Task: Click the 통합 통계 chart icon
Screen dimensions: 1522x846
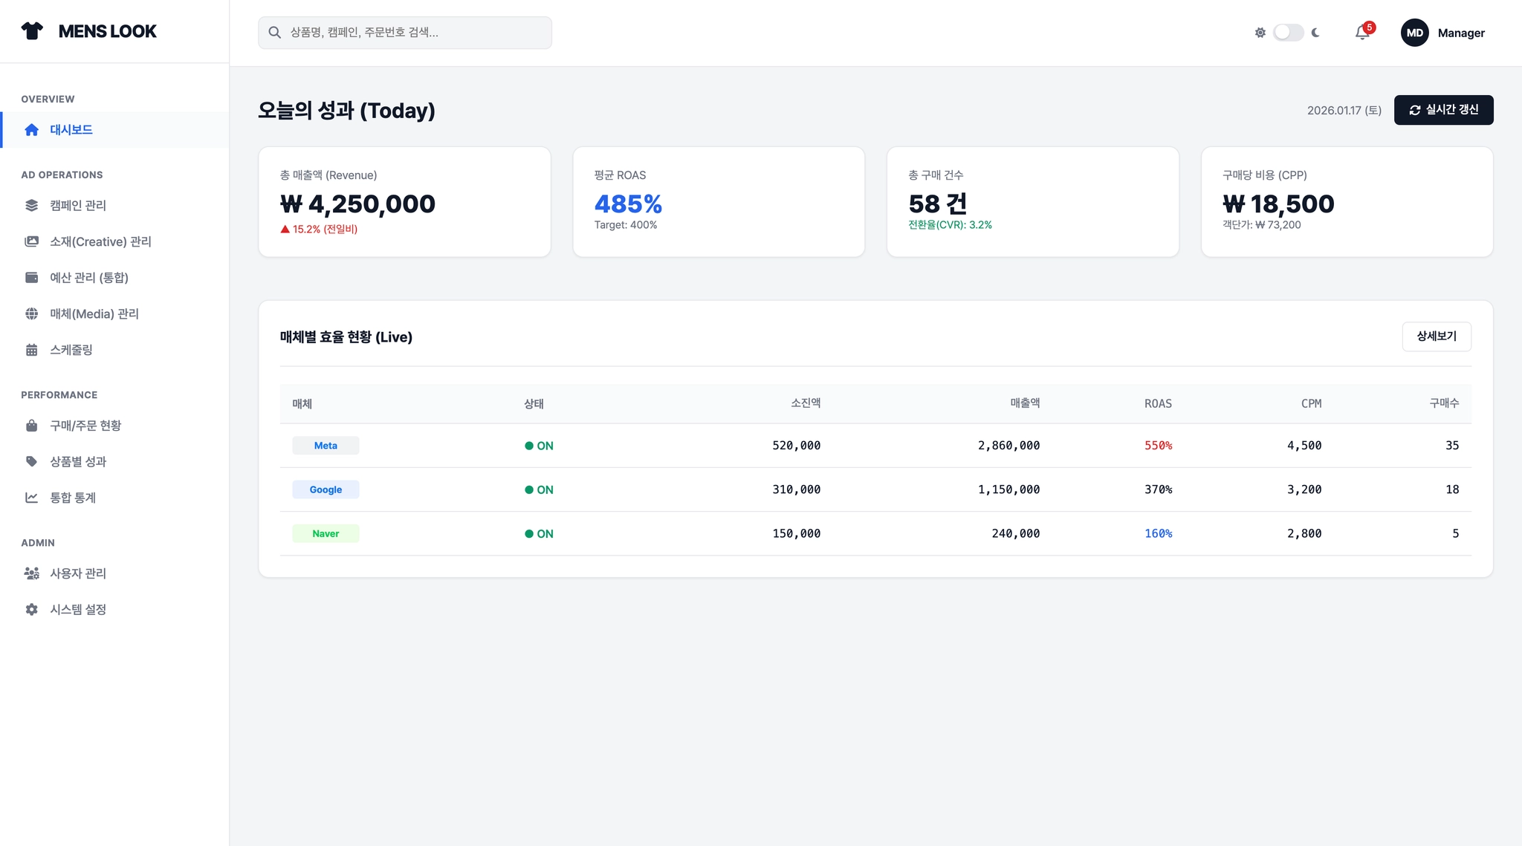Action: point(31,498)
